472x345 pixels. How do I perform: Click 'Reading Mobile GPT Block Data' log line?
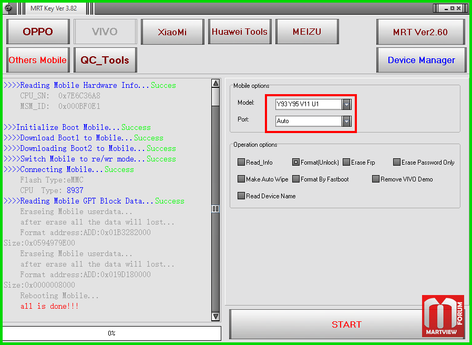point(94,201)
